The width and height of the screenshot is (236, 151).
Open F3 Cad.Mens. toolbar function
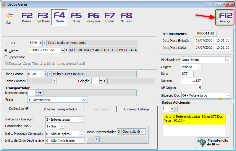click(x=43, y=17)
